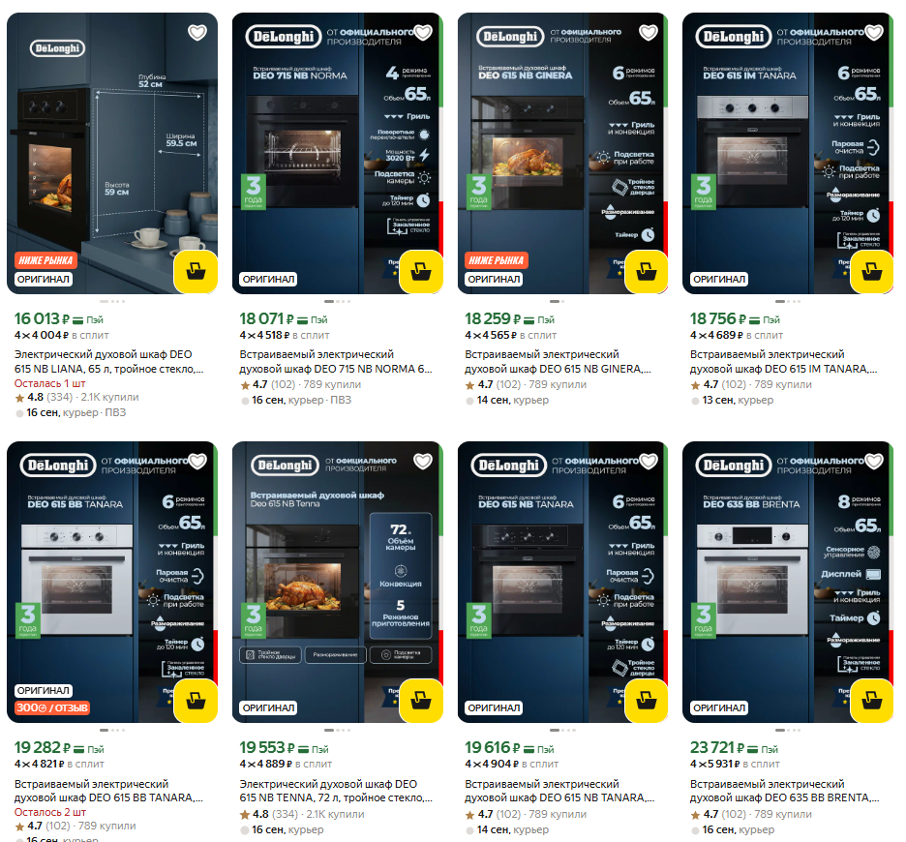Click ОРИГИНАЛ badge on NORMA card
The image size is (906, 842).
pos(269,279)
